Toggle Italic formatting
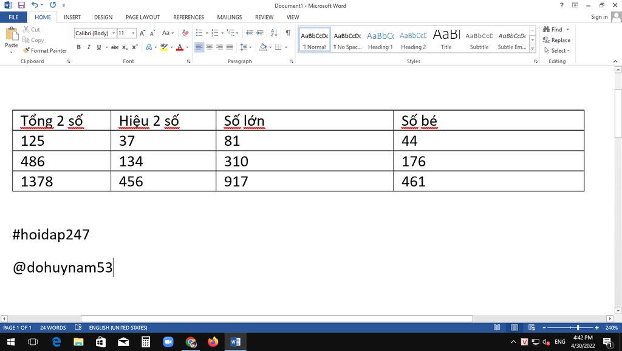 (x=89, y=47)
